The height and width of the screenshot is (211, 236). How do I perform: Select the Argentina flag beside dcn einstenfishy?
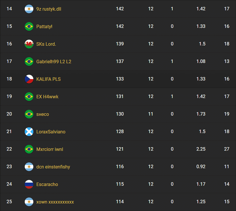click(x=29, y=167)
